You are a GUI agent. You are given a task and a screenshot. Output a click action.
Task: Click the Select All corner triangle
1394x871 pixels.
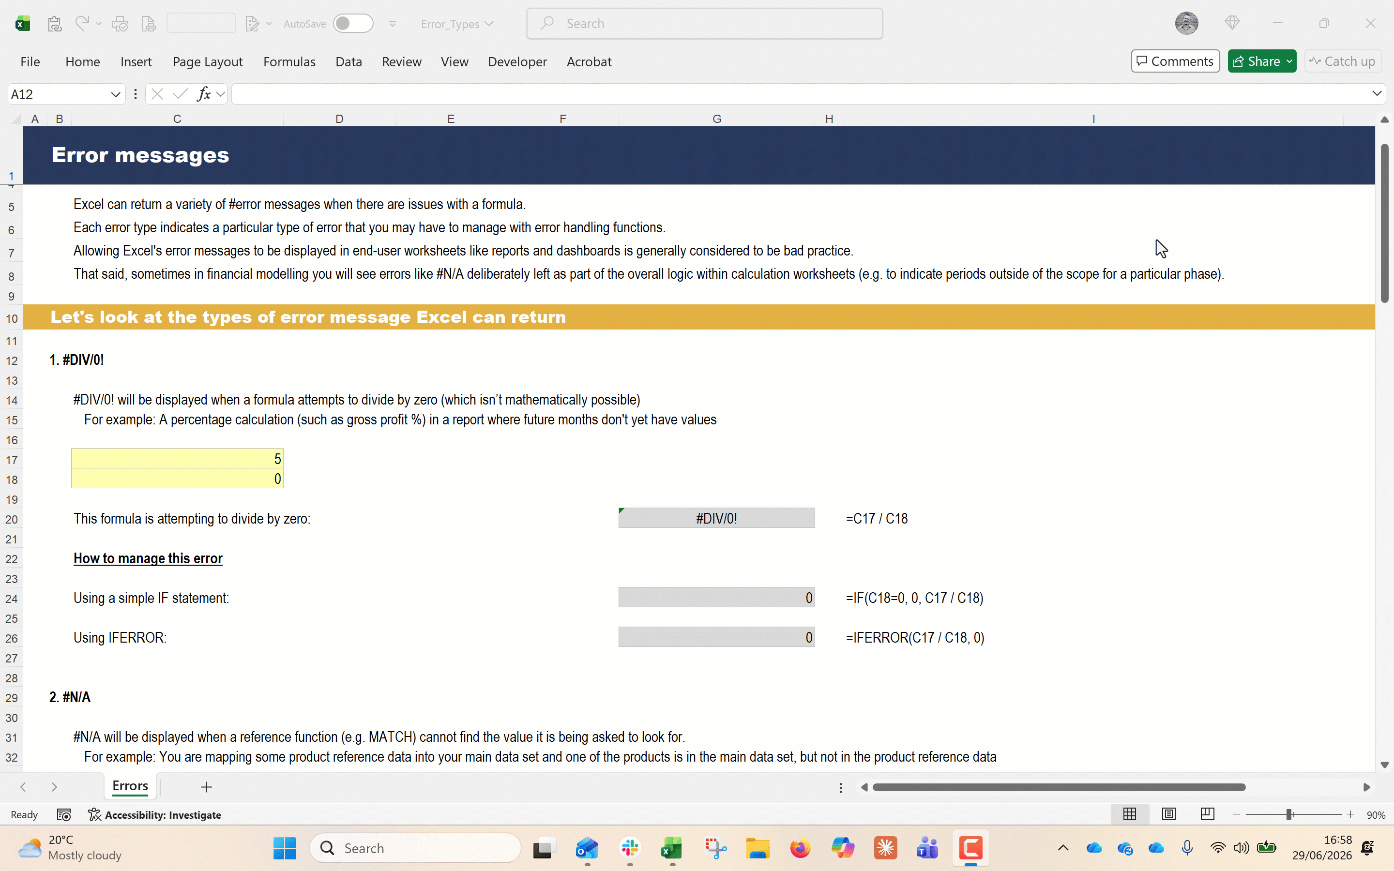pos(16,119)
